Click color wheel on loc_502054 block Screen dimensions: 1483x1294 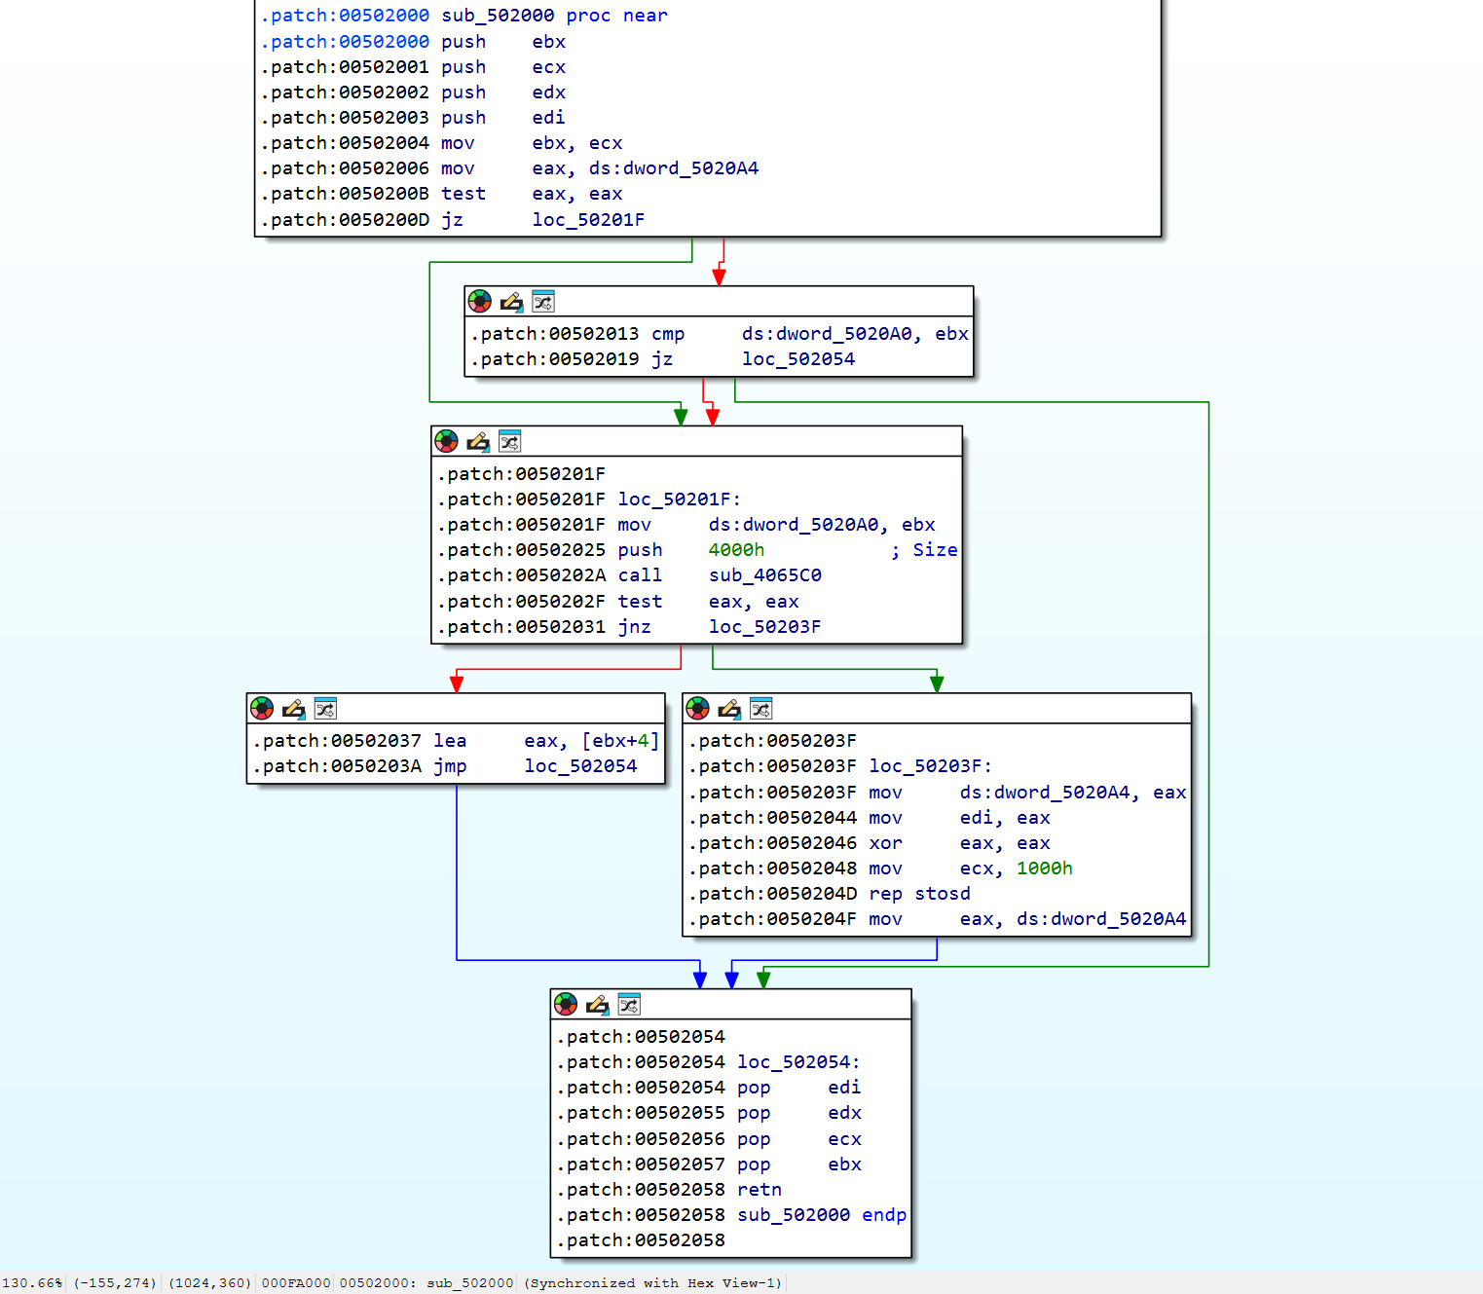[566, 1005]
